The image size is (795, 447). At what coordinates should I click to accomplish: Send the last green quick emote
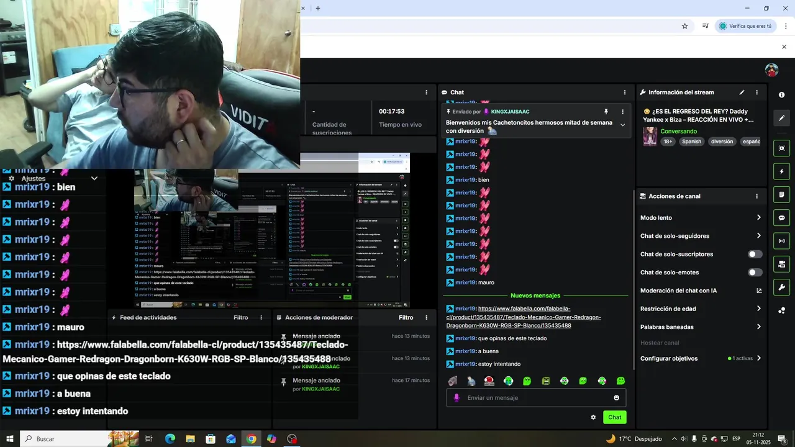620,381
